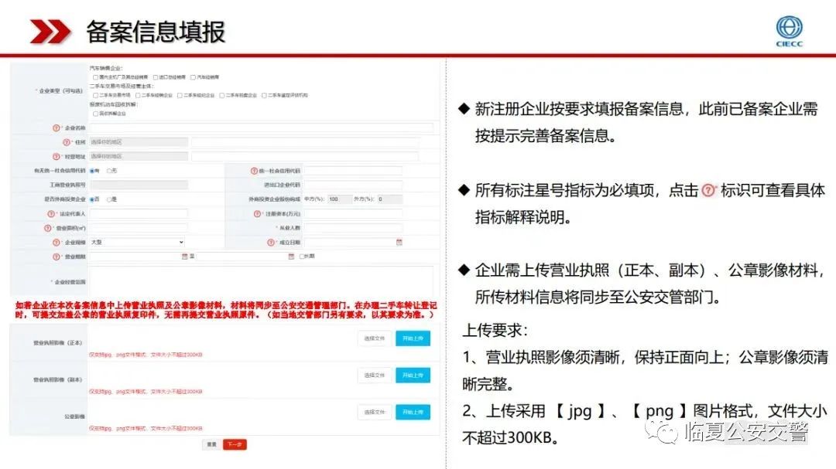The height and width of the screenshot is (469, 836).
Task: Click the help icon beside 营业面积
Action: click(48, 228)
